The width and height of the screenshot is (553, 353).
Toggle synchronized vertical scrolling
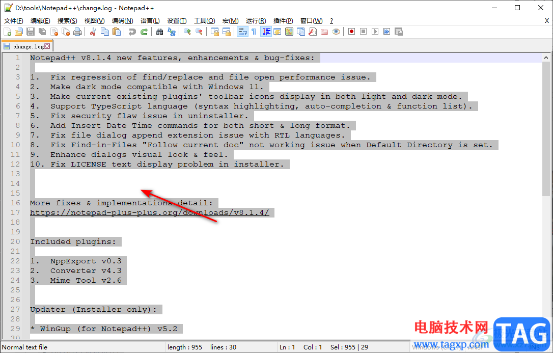(215, 32)
